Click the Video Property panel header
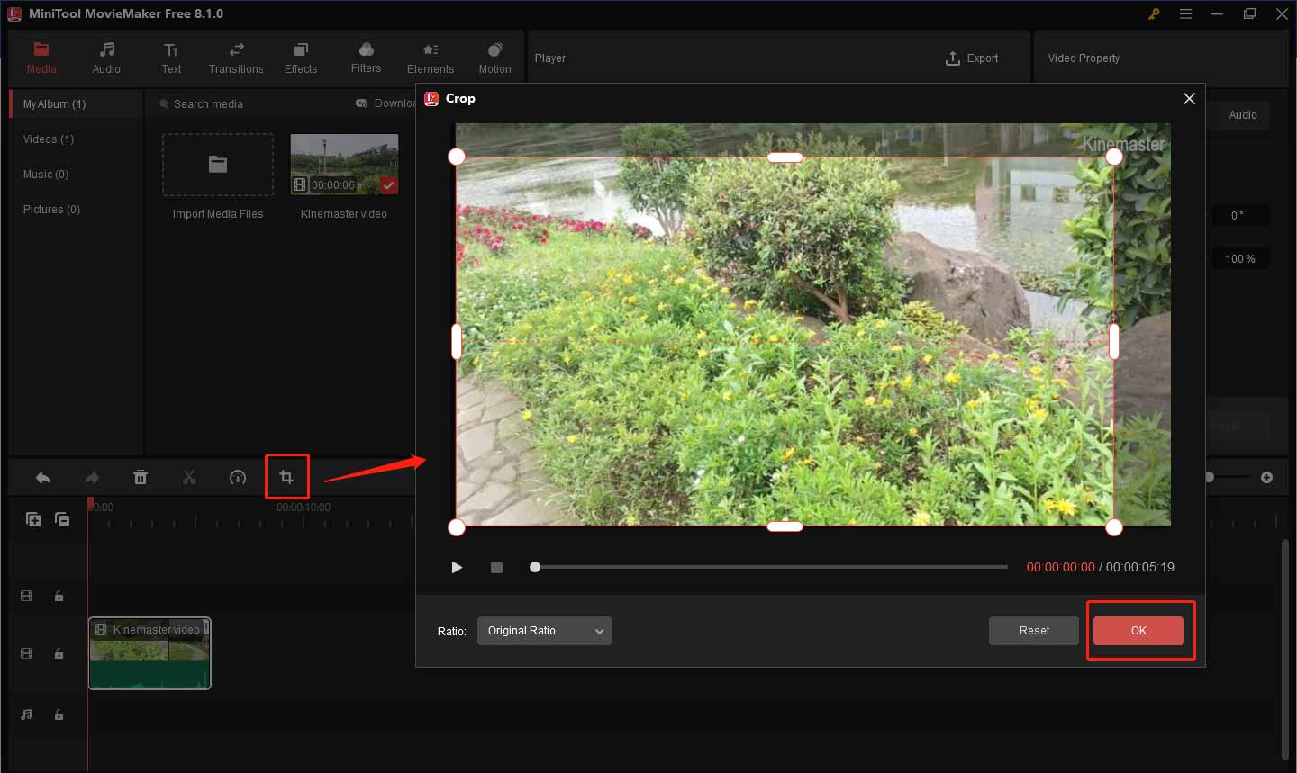The image size is (1297, 773). [x=1084, y=58]
